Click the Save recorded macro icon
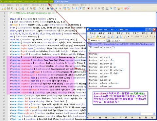Screen dimensions: 157x121 (103, 9)
